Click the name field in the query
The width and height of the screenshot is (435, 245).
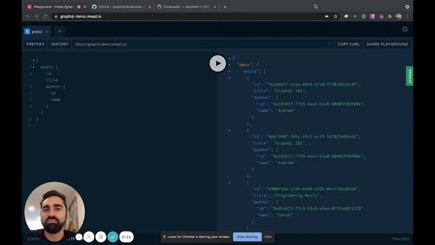tap(56, 100)
